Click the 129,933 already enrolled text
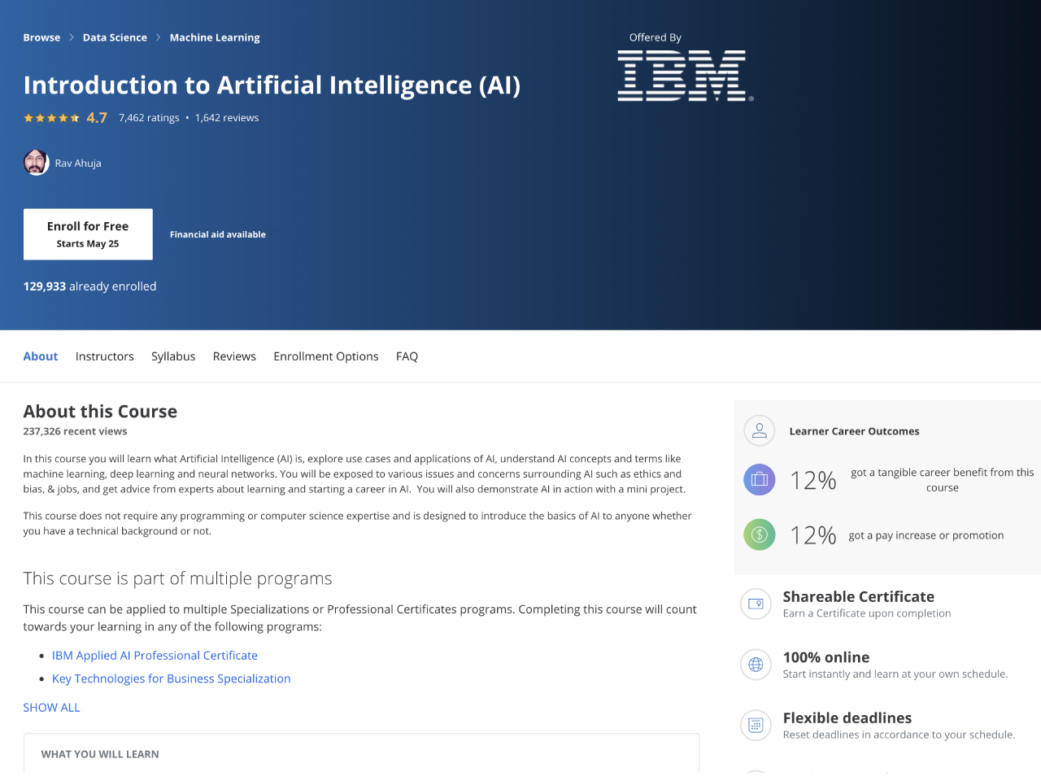1041x781 pixels. pos(89,286)
